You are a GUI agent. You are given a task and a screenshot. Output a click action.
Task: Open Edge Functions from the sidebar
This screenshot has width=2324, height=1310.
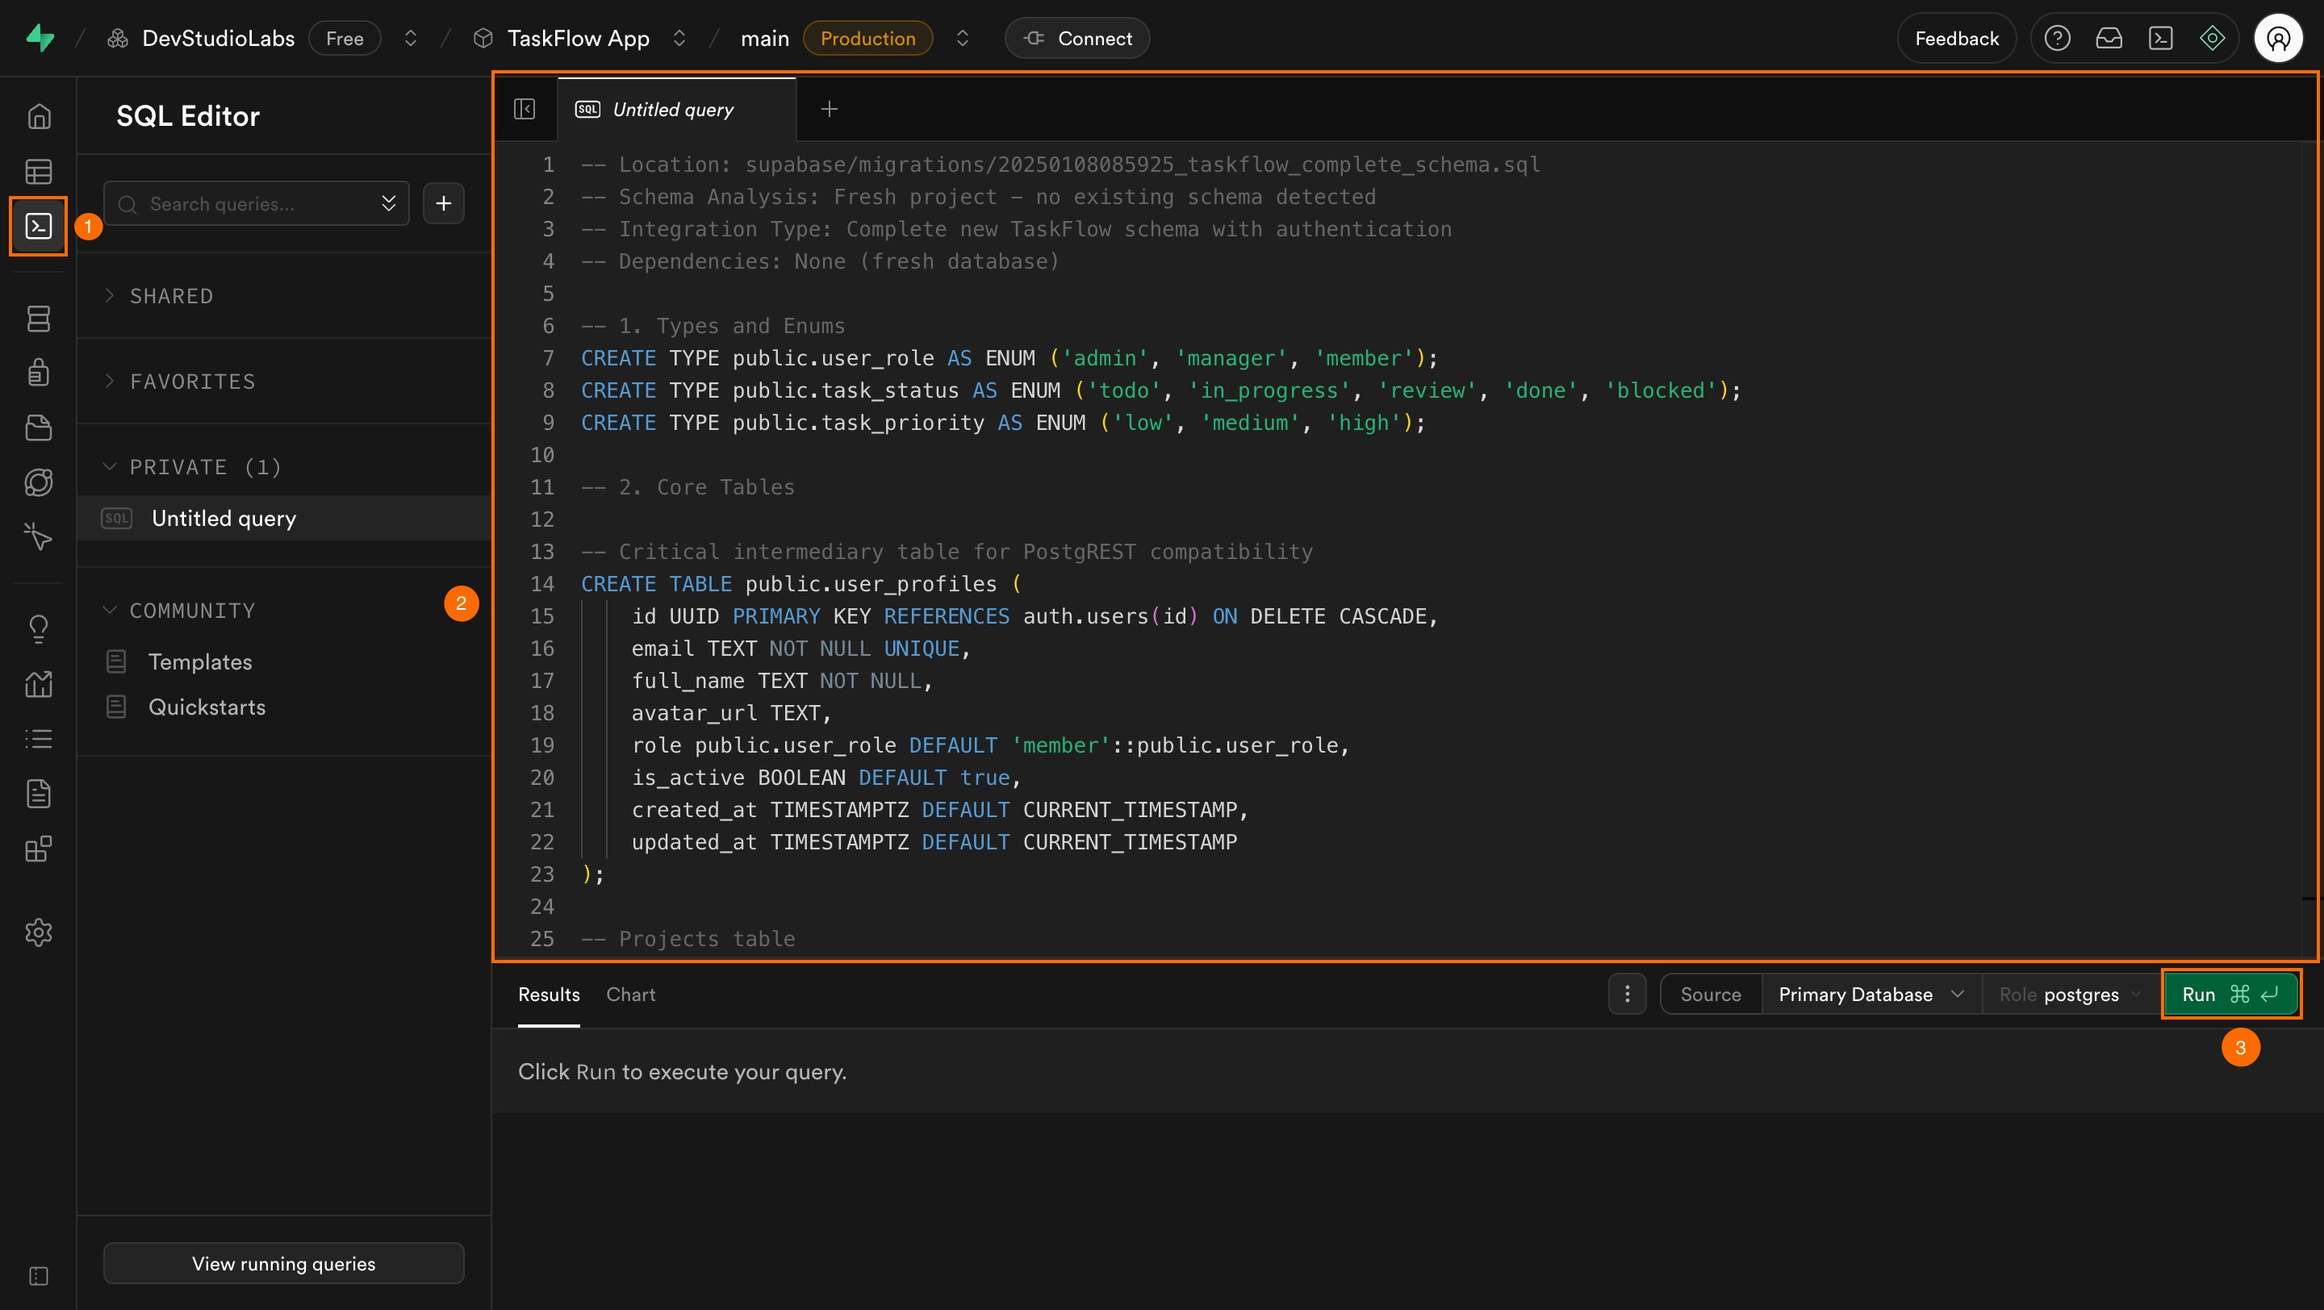(39, 482)
